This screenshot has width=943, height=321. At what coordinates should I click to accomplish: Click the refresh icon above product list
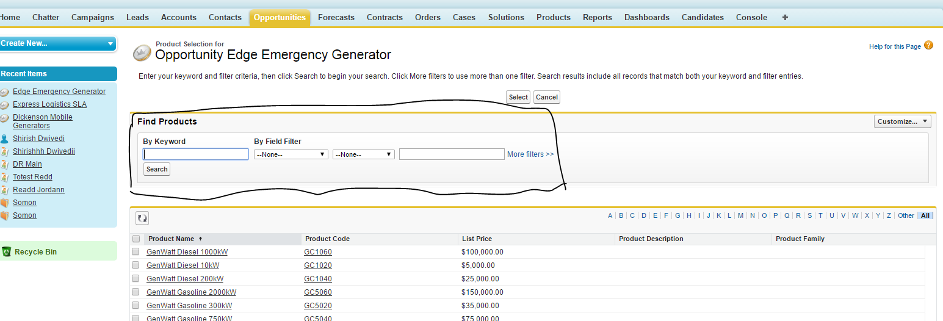point(142,218)
